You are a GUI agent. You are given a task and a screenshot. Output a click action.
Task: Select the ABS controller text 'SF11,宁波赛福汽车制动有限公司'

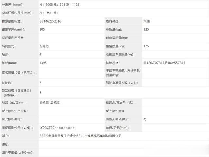point(99,136)
